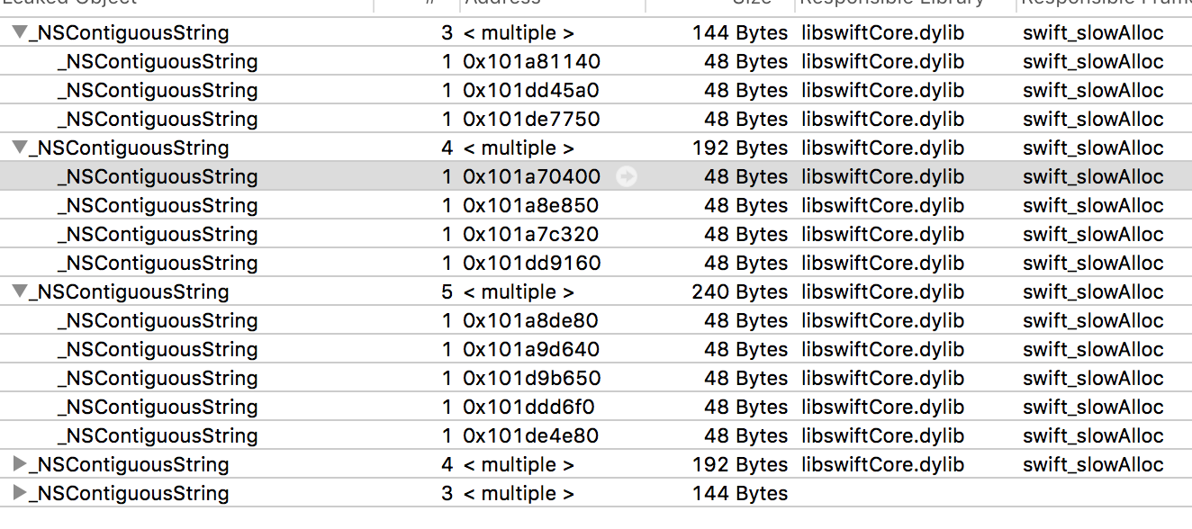Click the Responsible Library column header
This screenshot has width=1192, height=529.
tap(905, 4)
